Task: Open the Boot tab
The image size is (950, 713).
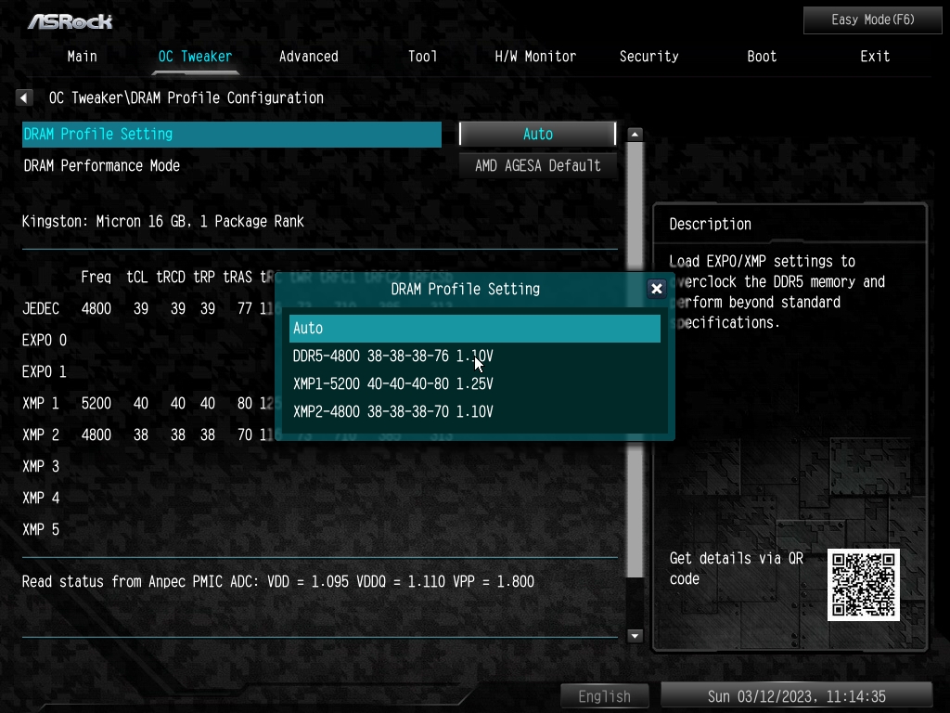Action: pos(762,57)
